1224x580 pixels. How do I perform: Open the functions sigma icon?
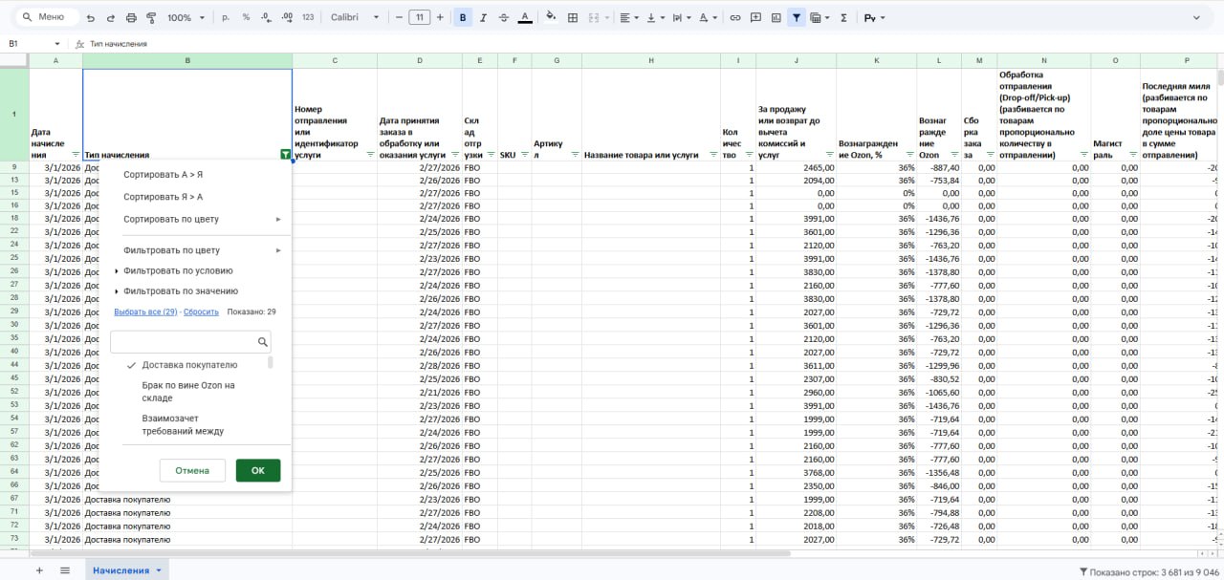click(843, 17)
